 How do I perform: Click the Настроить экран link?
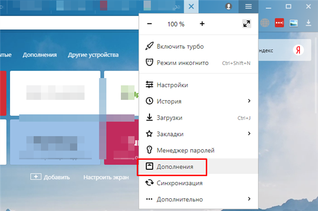coord(106,177)
